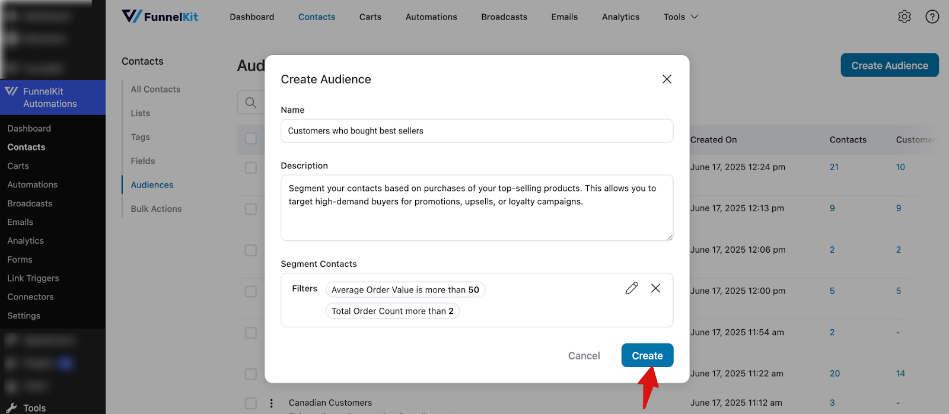Click the Description text area

[477, 208]
